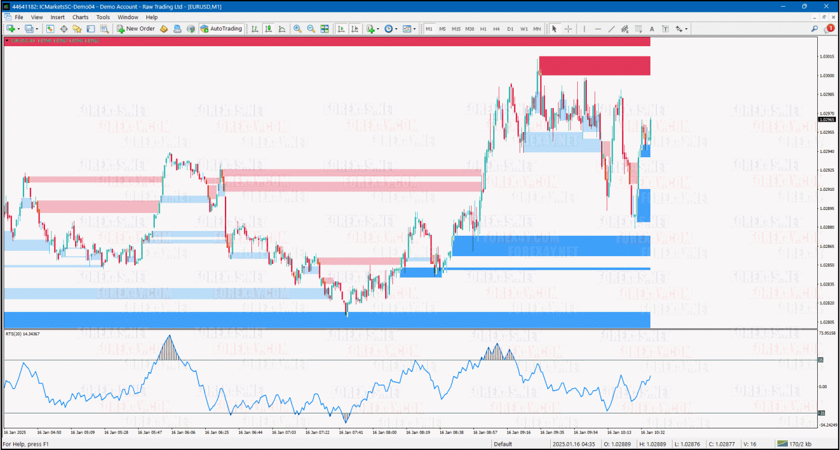Toggle the Chart Shift option

point(355,29)
